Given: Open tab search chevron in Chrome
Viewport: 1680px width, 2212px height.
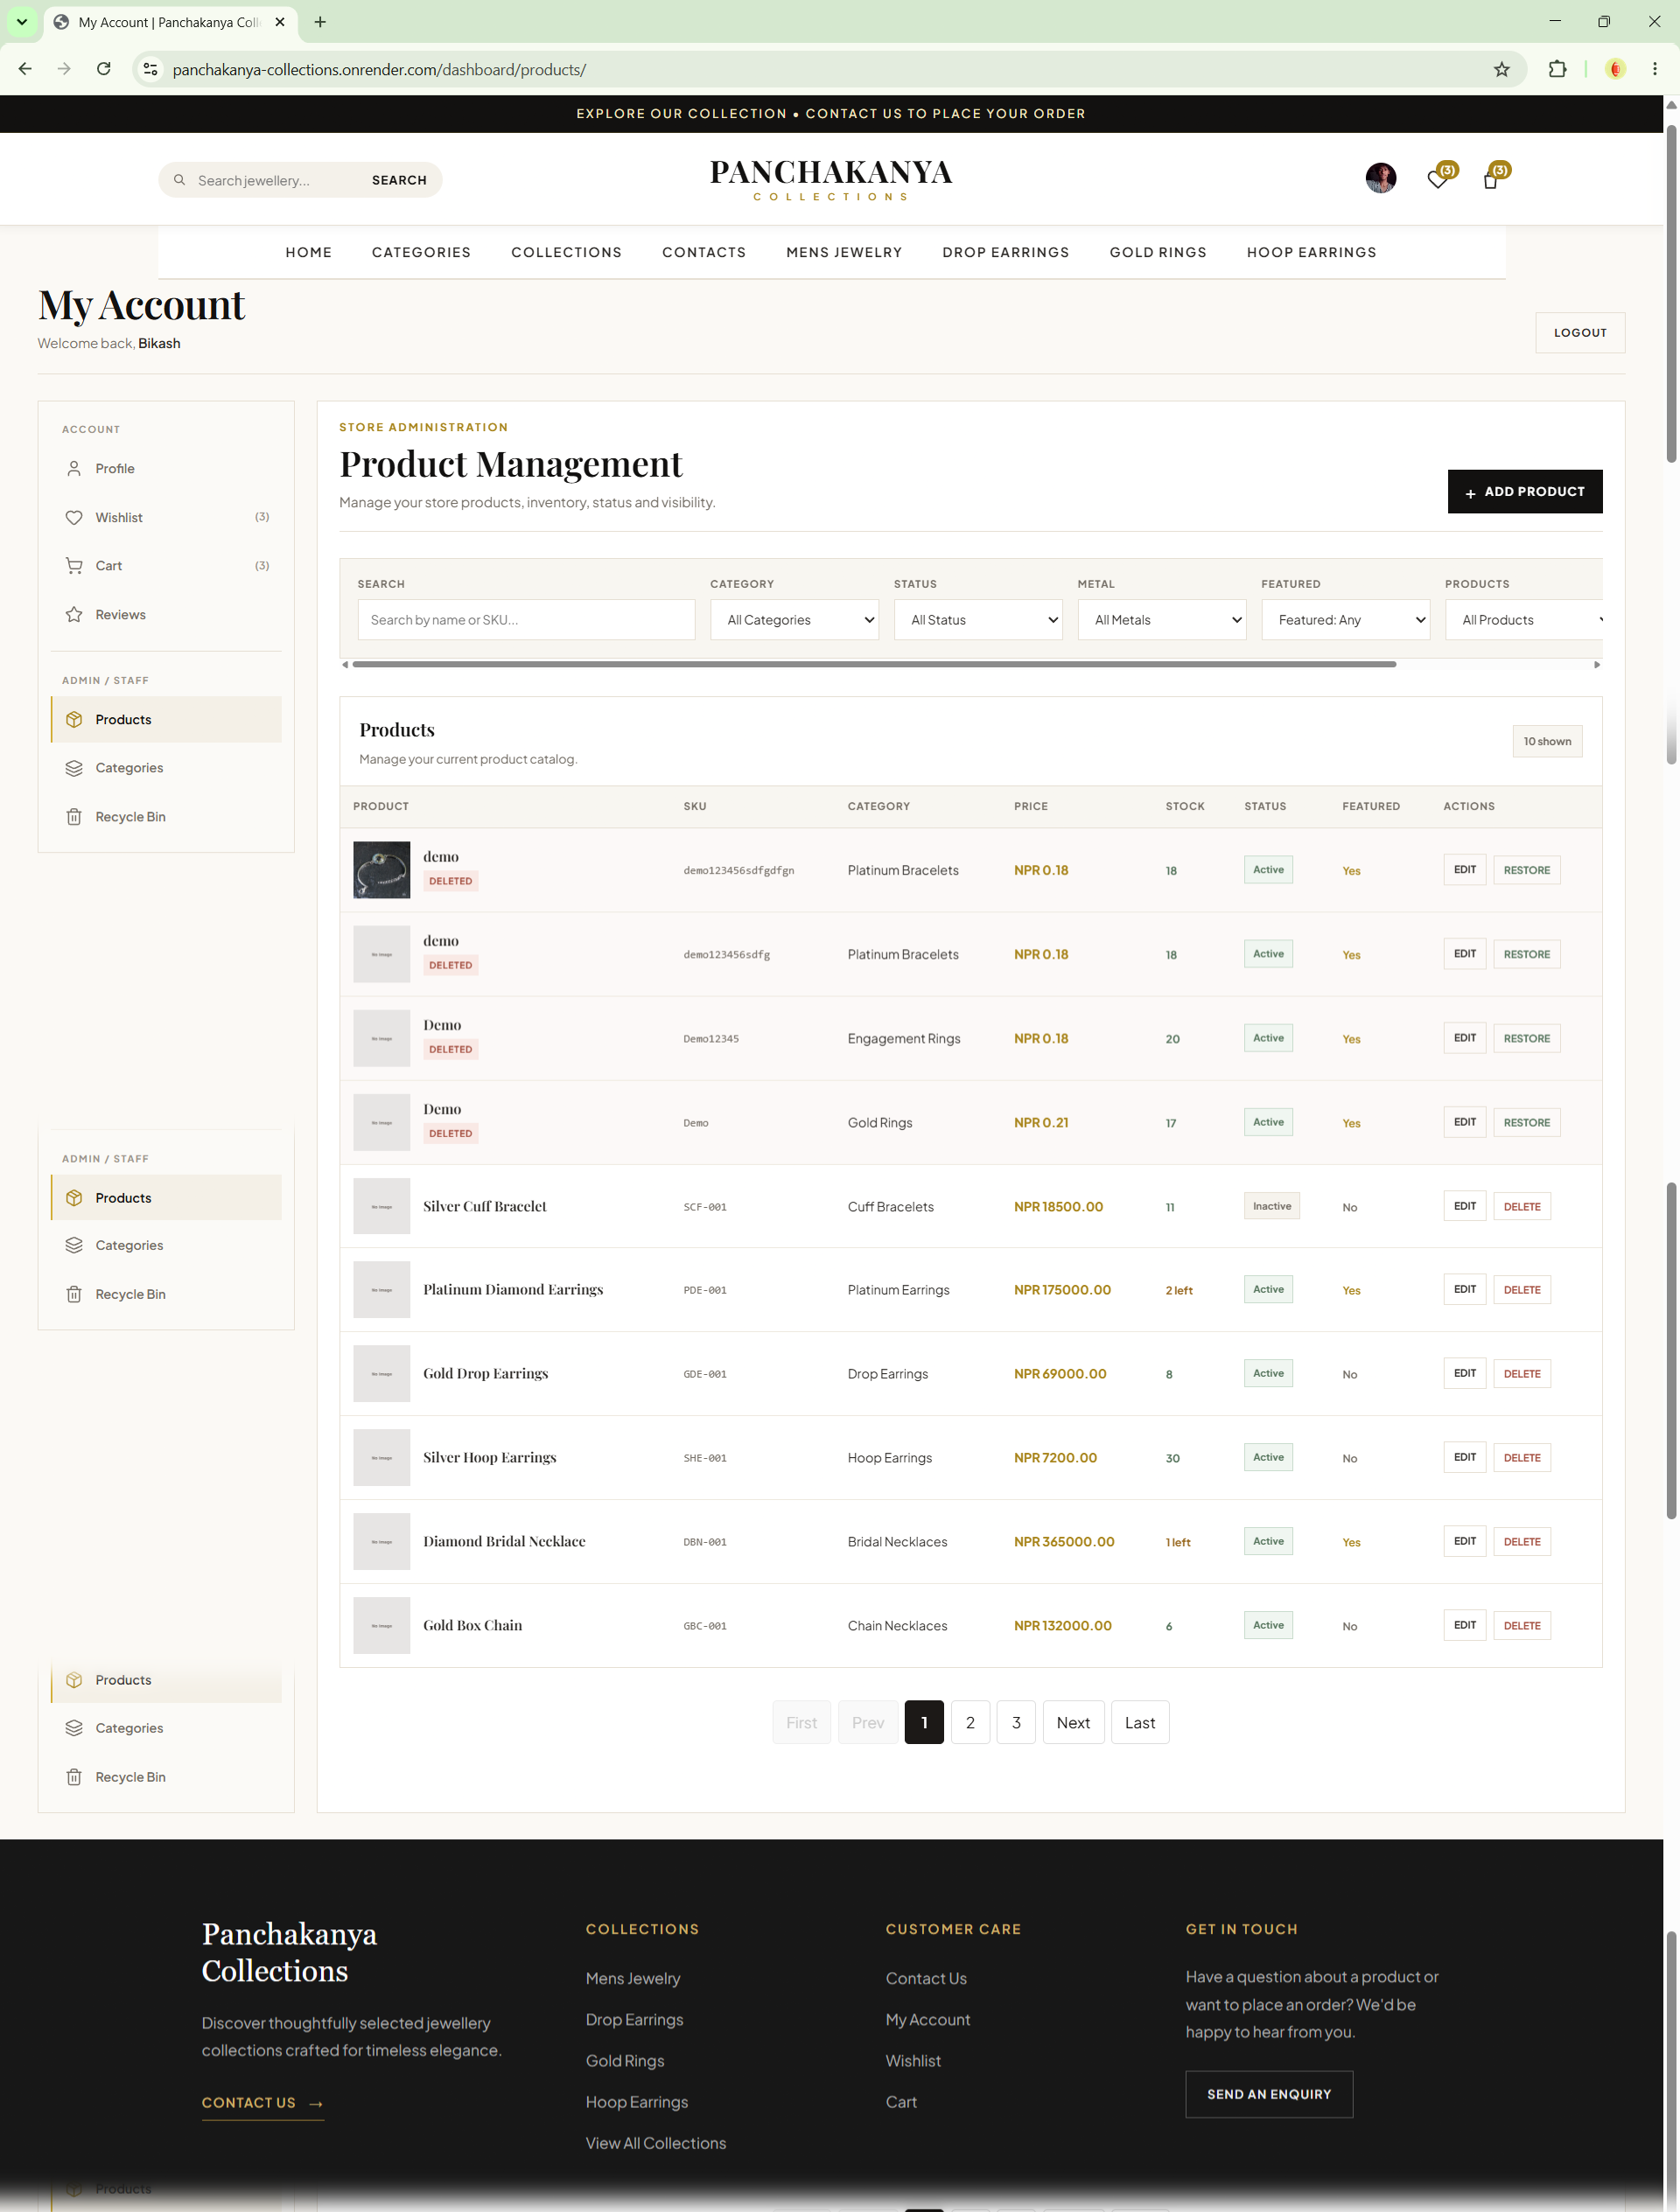Looking at the screenshot, I should tap(21, 22).
